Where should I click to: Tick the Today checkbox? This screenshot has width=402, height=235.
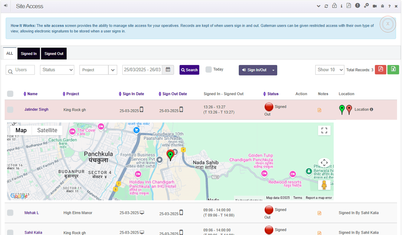tap(209, 70)
